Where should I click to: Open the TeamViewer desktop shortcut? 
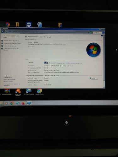coord(29,24)
